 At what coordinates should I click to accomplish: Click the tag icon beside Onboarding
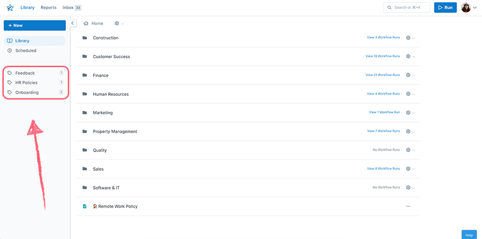10,93
